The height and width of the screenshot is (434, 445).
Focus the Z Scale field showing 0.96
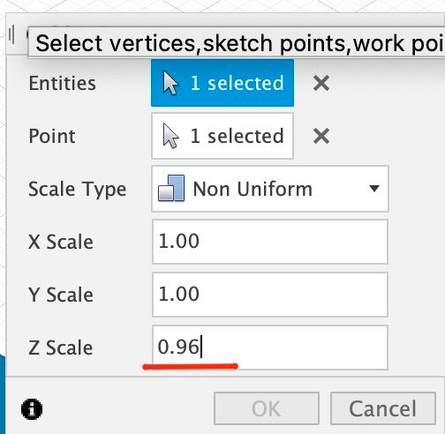point(270,348)
